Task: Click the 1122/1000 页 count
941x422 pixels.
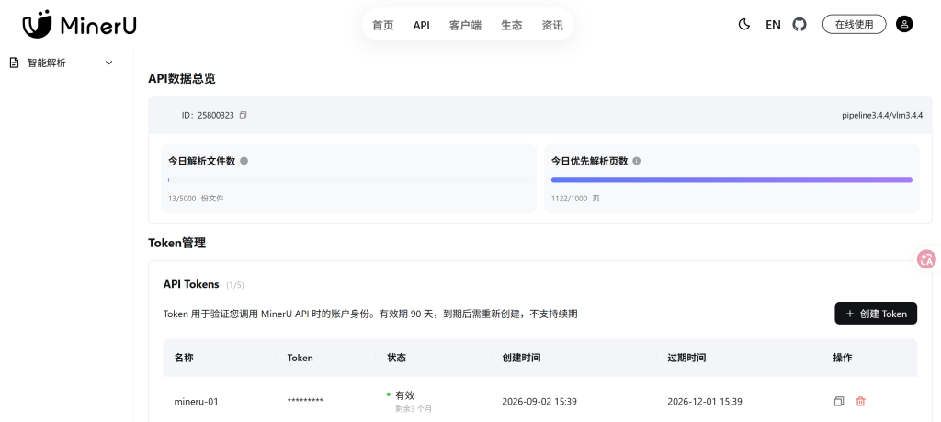Action: coord(575,198)
